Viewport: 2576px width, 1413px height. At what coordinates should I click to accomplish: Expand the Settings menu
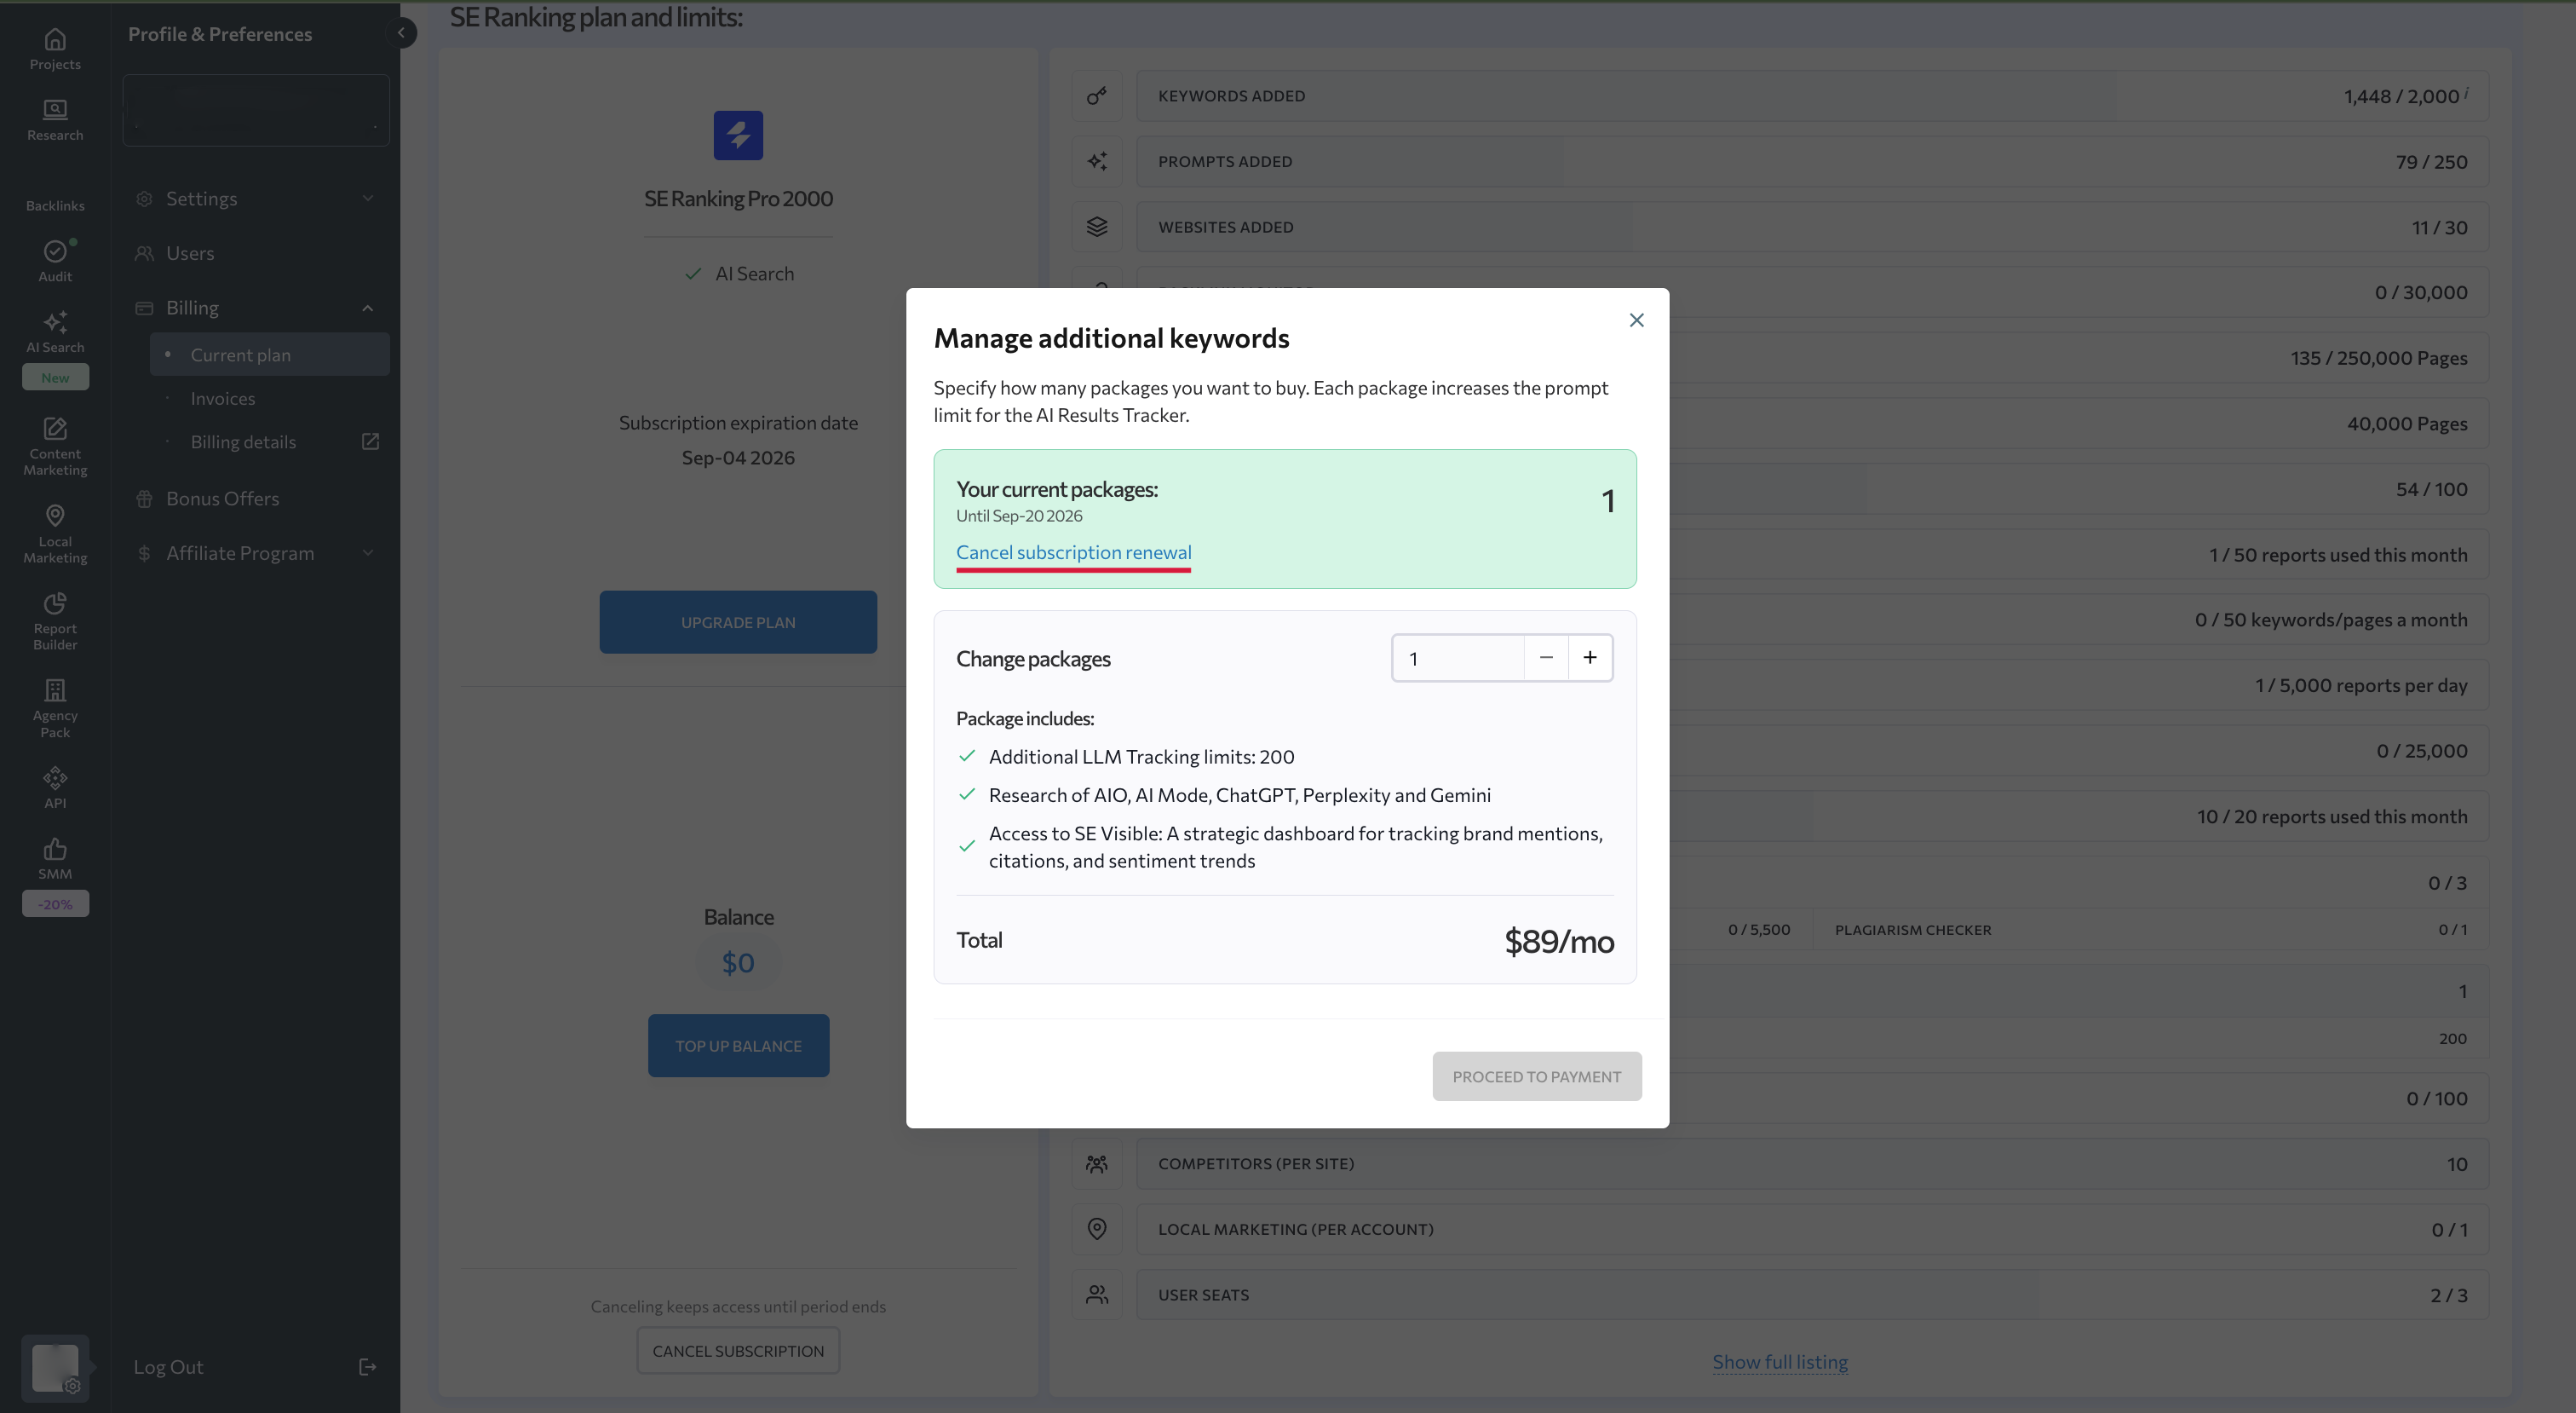[256, 198]
